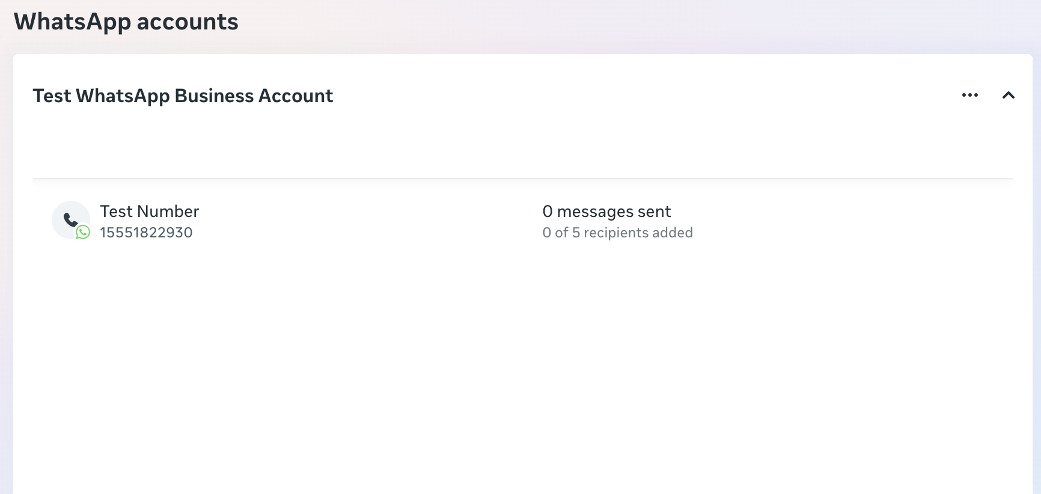Viewport: 1041px width, 494px height.
Task: Select the Test Number entry
Action: pos(148,211)
